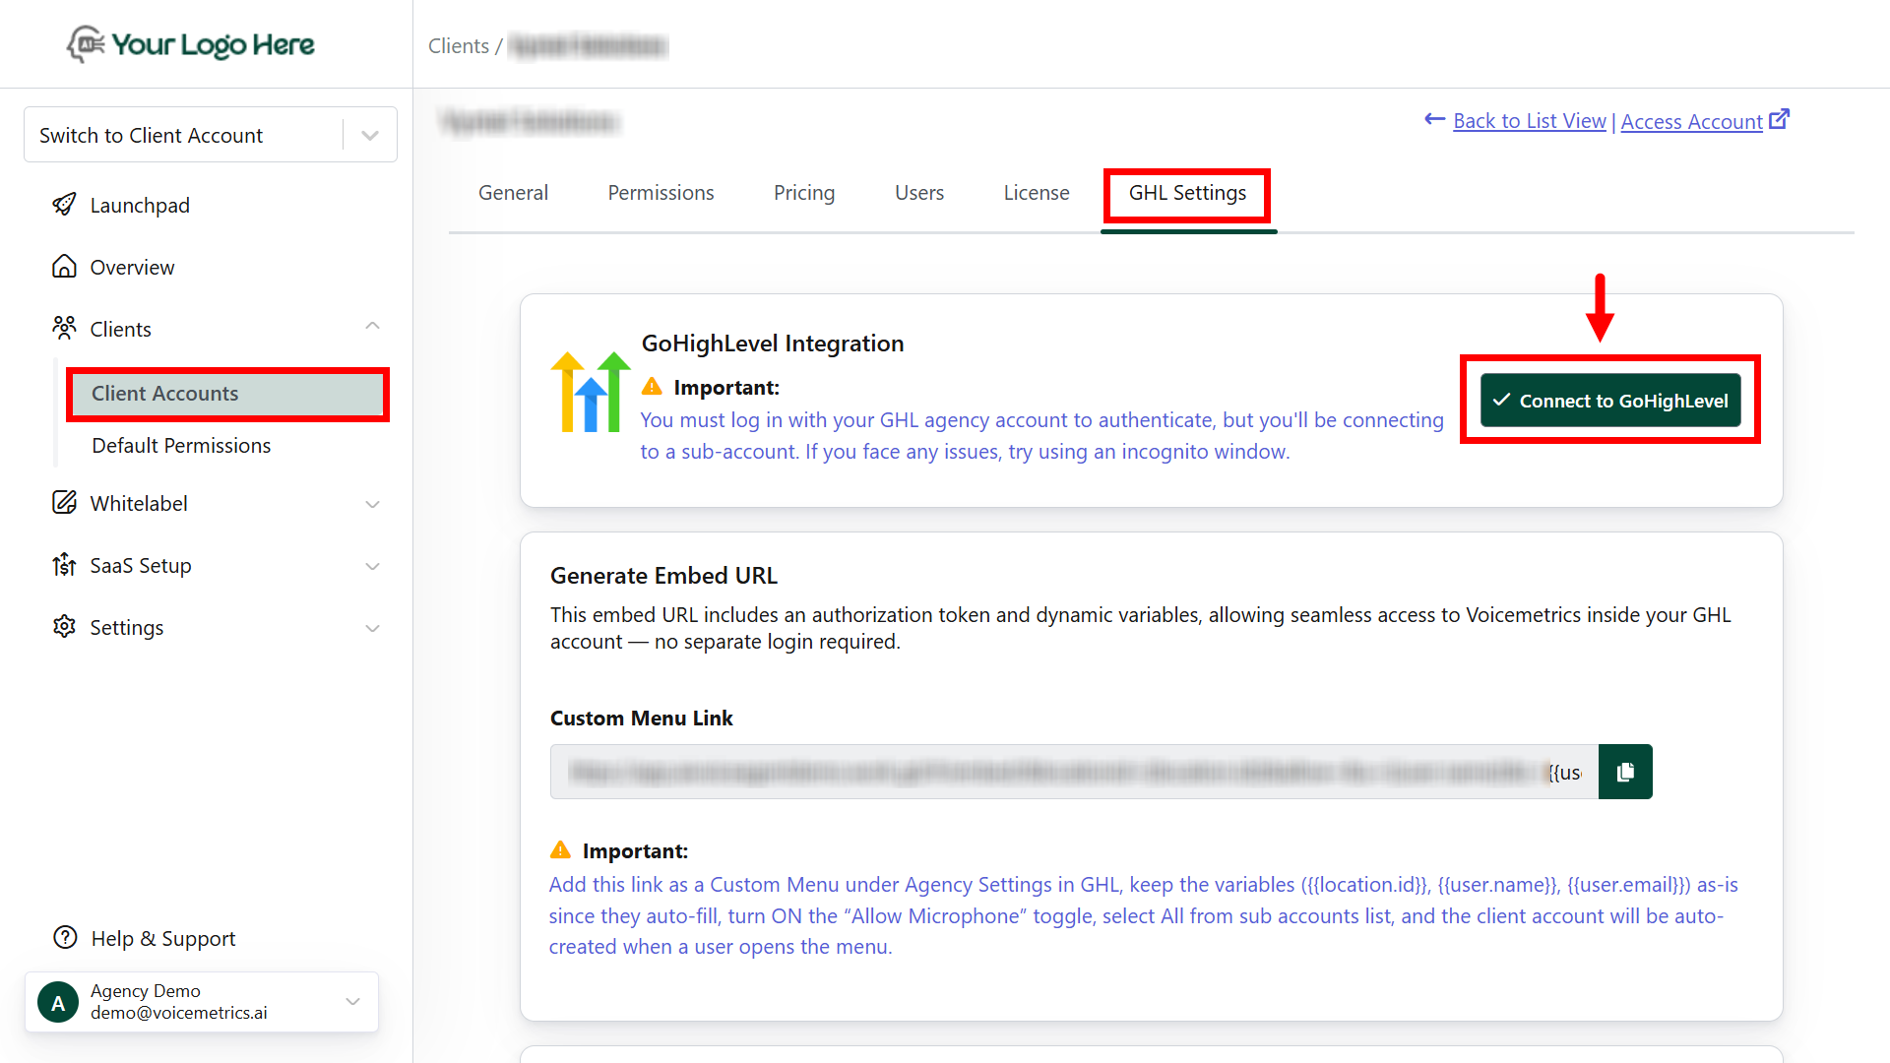Image resolution: width=1890 pixels, height=1063 pixels.
Task: Open the Agency Demo account menu
Action: pos(352,1001)
